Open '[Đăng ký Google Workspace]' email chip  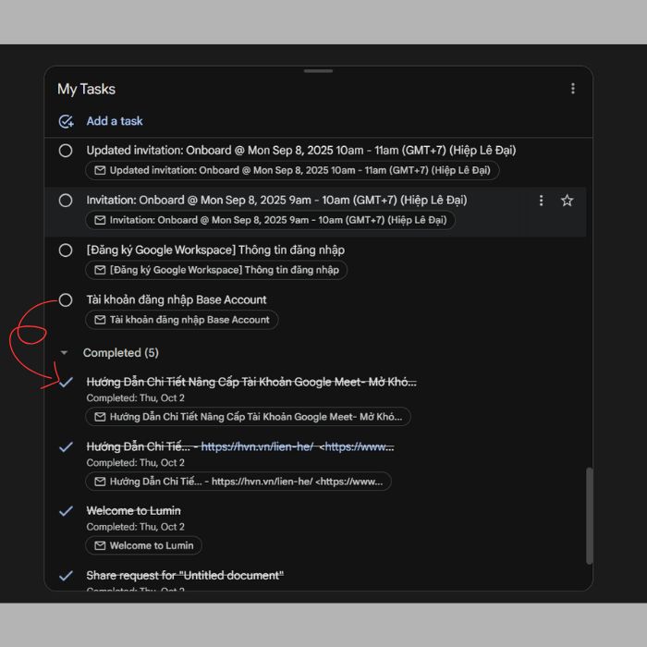216,270
